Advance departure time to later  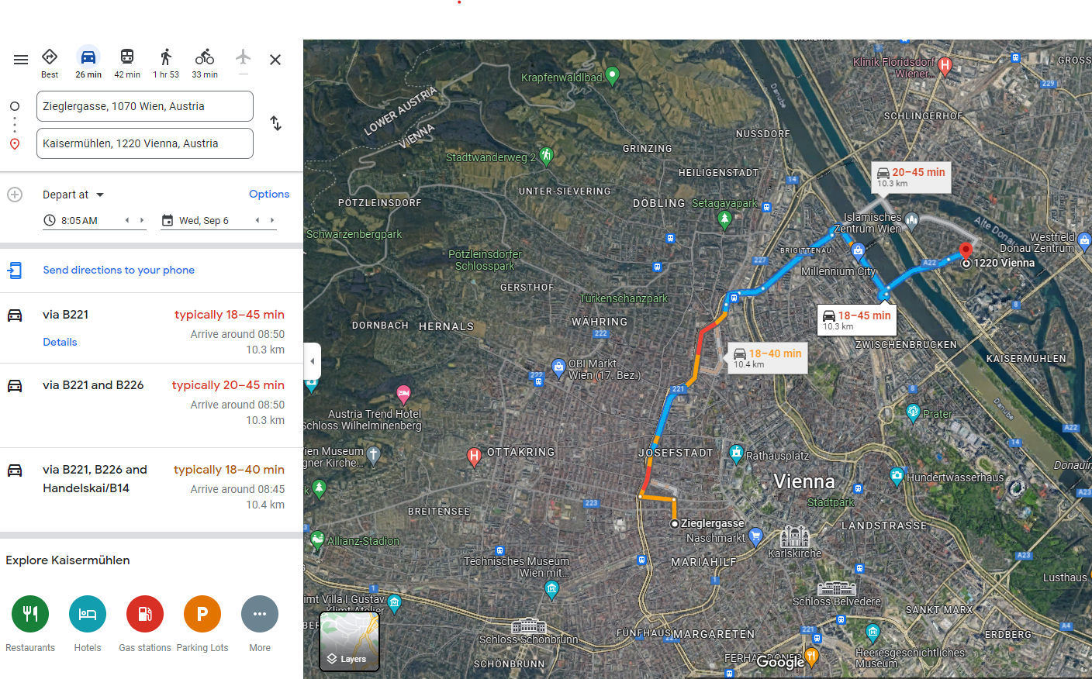[142, 220]
